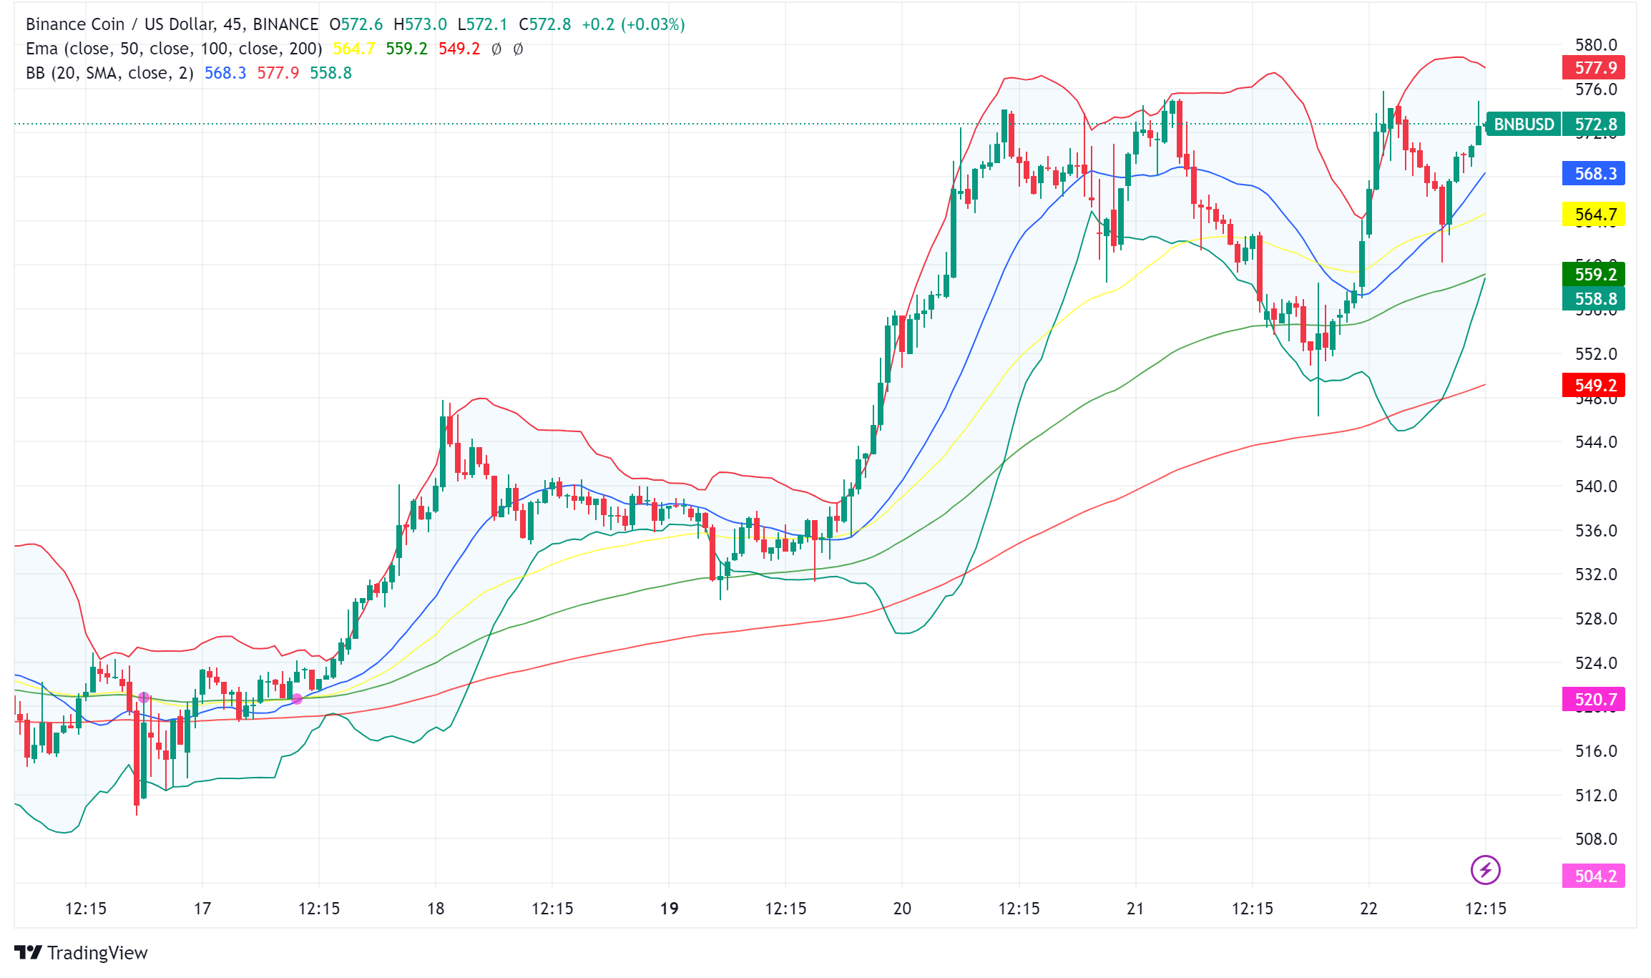1651x978 pixels.
Task: Click the upper Bollinger band 577.9 label
Action: click(x=1594, y=68)
